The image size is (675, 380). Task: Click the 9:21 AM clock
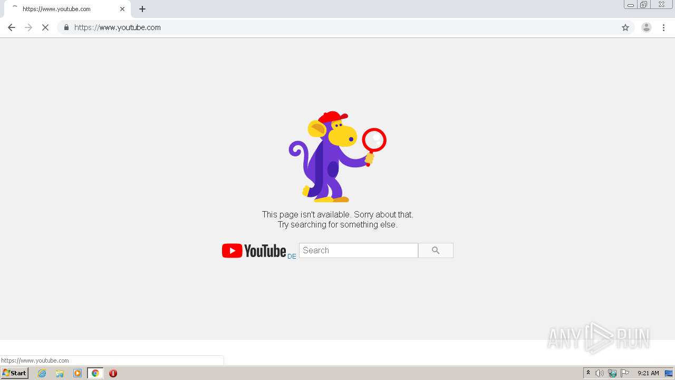[x=648, y=373]
